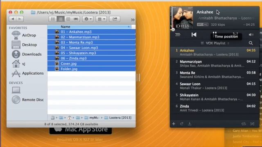
Task: Play track 2 Manmarziyan in VOX
Action: click(x=215, y=64)
